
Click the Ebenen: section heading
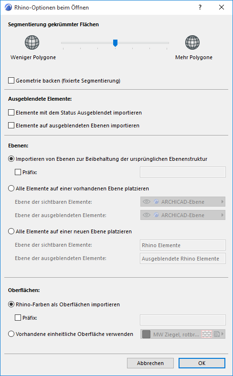click(18, 146)
